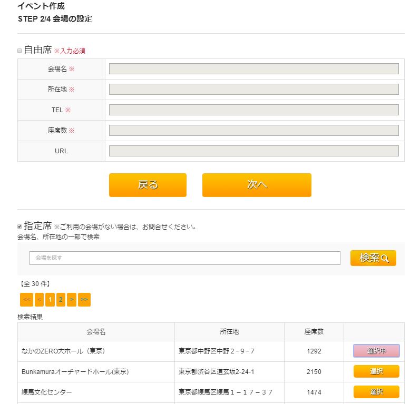Jump to last page with >> button
Image resolution: width=420 pixels, height=404 pixels.
[x=84, y=300]
